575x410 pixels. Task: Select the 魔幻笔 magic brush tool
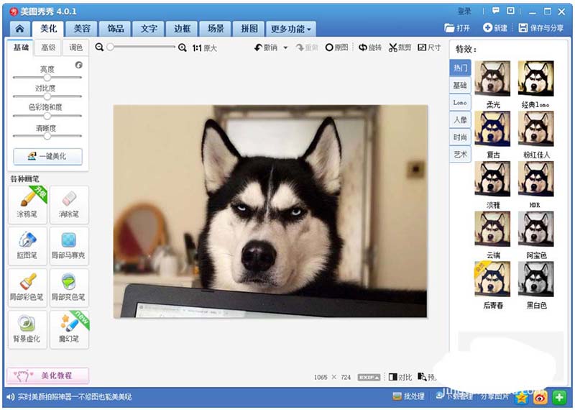(69, 329)
